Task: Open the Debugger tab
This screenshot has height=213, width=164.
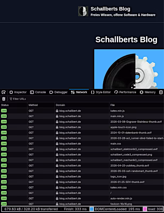Action: coord(58,92)
